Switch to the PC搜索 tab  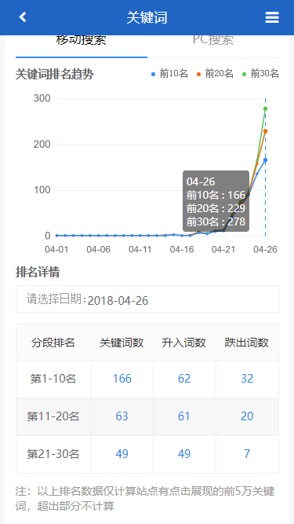(x=213, y=42)
